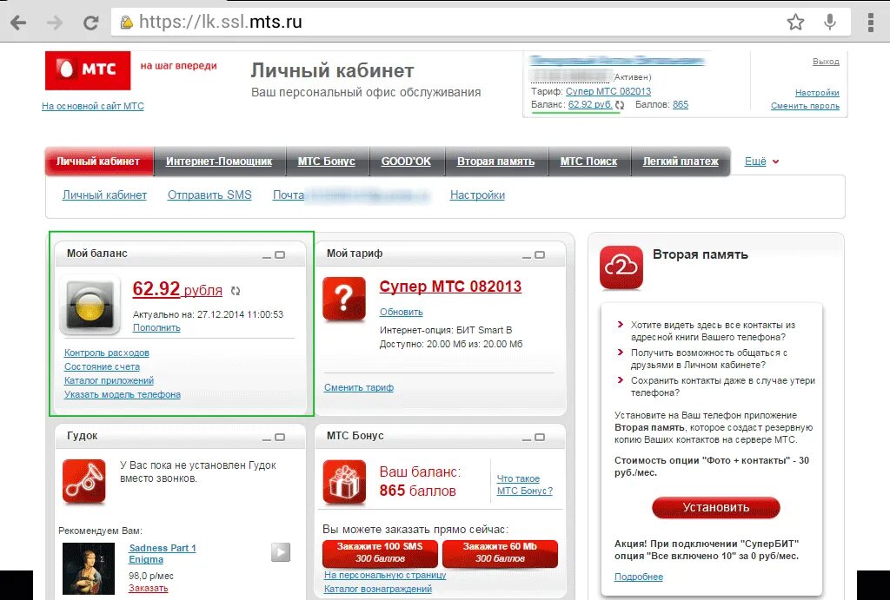Click the Закажите 100 SMS button

tap(380, 553)
